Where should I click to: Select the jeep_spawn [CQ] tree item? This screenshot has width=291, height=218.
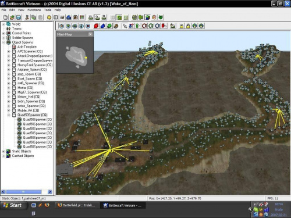(29, 74)
